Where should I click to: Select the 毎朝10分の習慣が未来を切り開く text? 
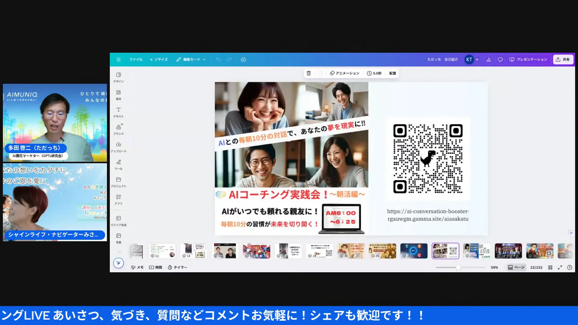tap(269, 224)
